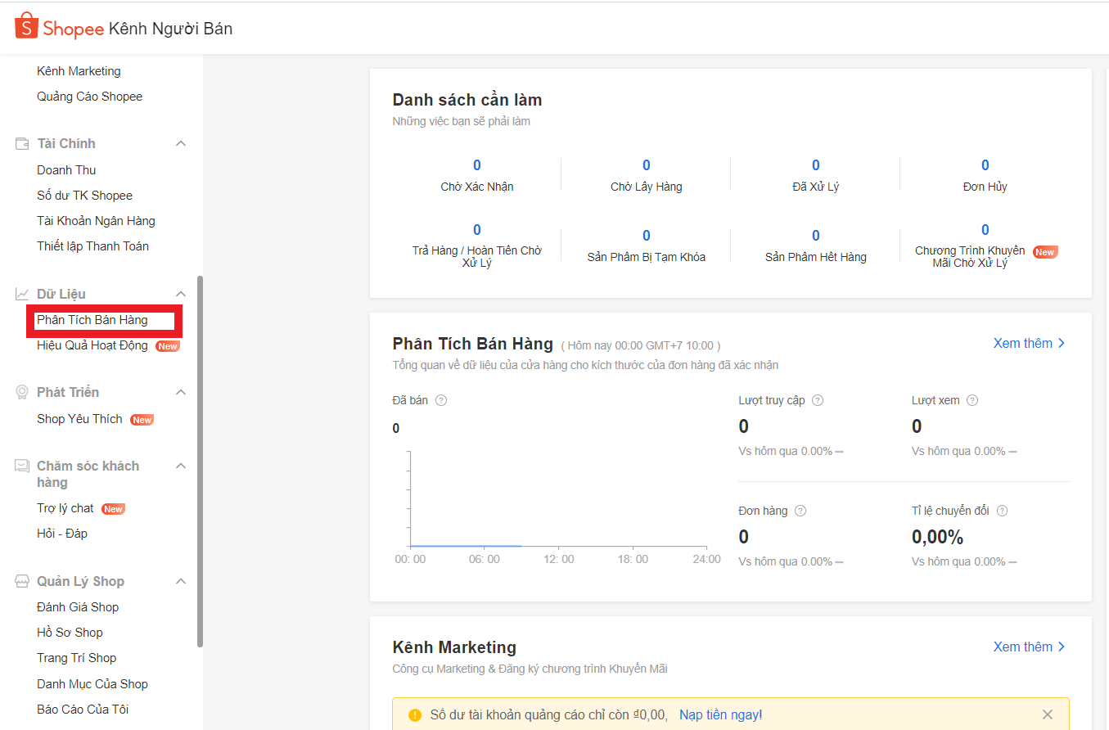
Task: Close the ad balance warning banner
Action: pyautogui.click(x=1047, y=714)
